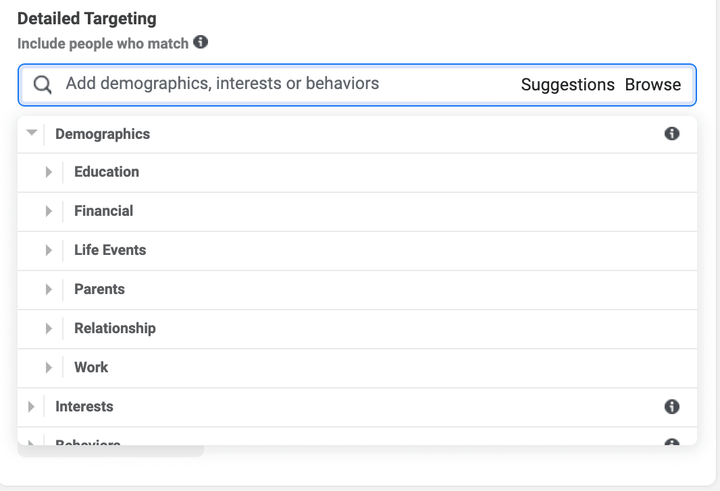Expand the Work subcategory arrow

point(49,368)
